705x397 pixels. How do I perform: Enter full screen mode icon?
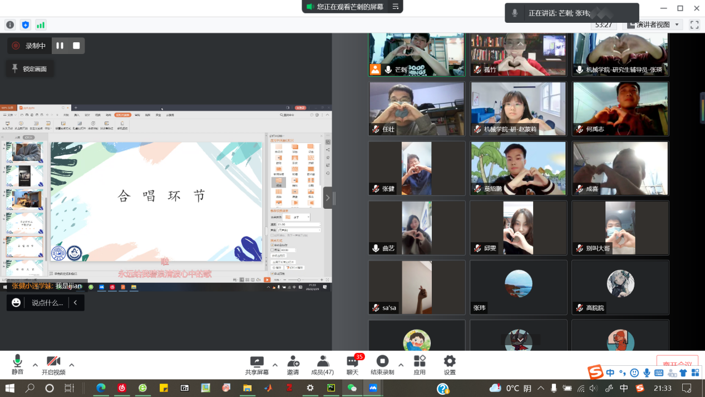(x=694, y=24)
